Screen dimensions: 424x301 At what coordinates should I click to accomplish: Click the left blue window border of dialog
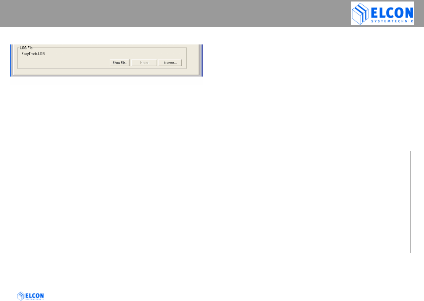point(11,61)
